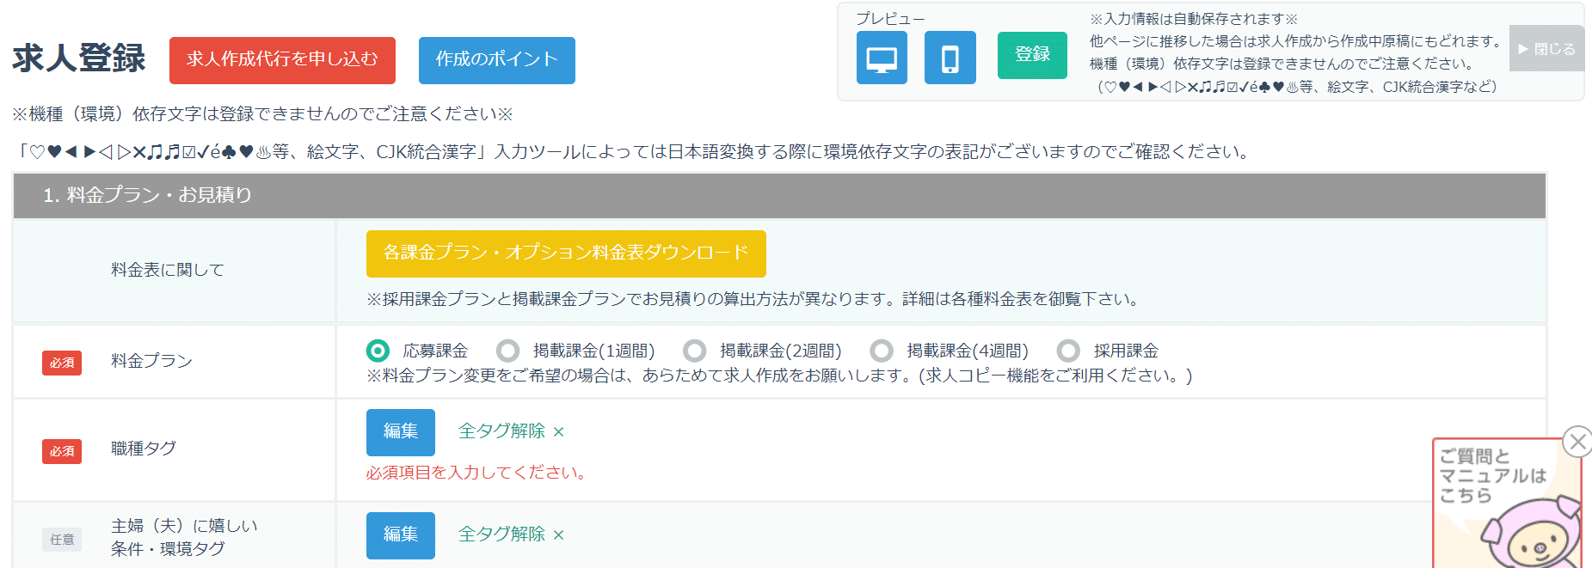1592x568 pixels.
Task: Select the 応募課金 radio button
Action: 378,351
